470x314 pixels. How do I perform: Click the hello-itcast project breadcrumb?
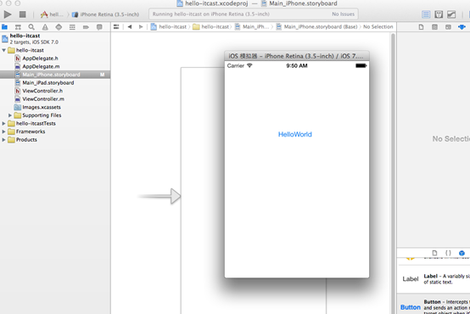click(x=169, y=26)
